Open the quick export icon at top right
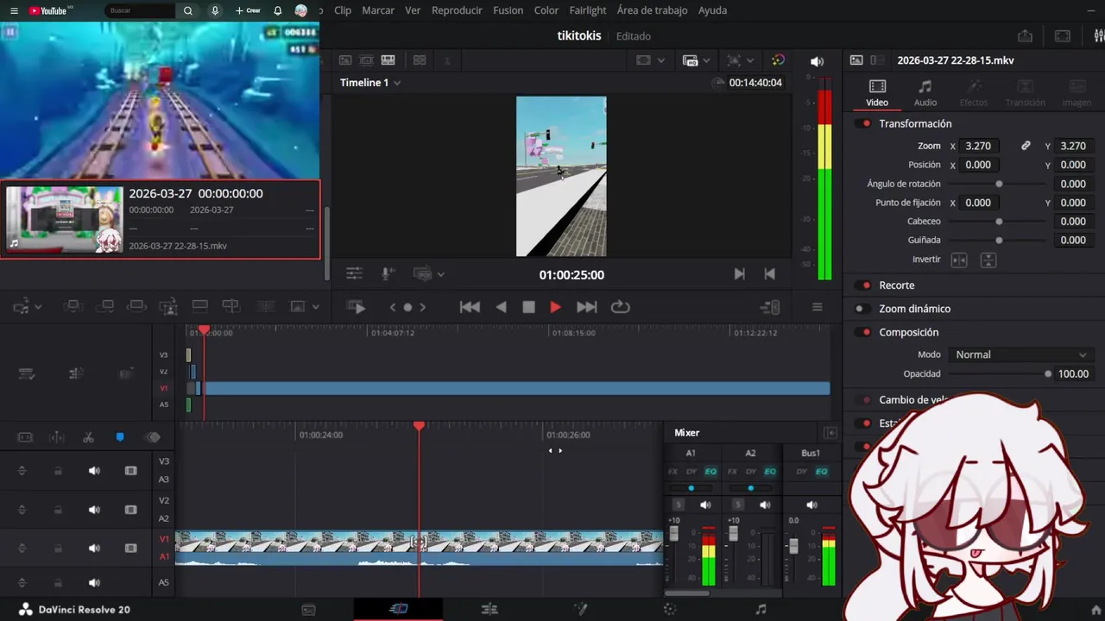Viewport: 1105px width, 621px height. [x=1025, y=36]
